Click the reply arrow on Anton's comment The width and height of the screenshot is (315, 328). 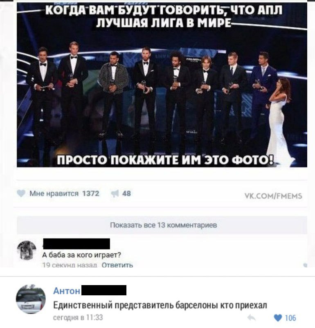[x=251, y=317]
